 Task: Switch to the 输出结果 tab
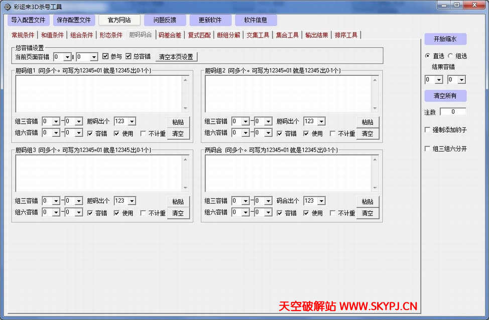[316, 35]
